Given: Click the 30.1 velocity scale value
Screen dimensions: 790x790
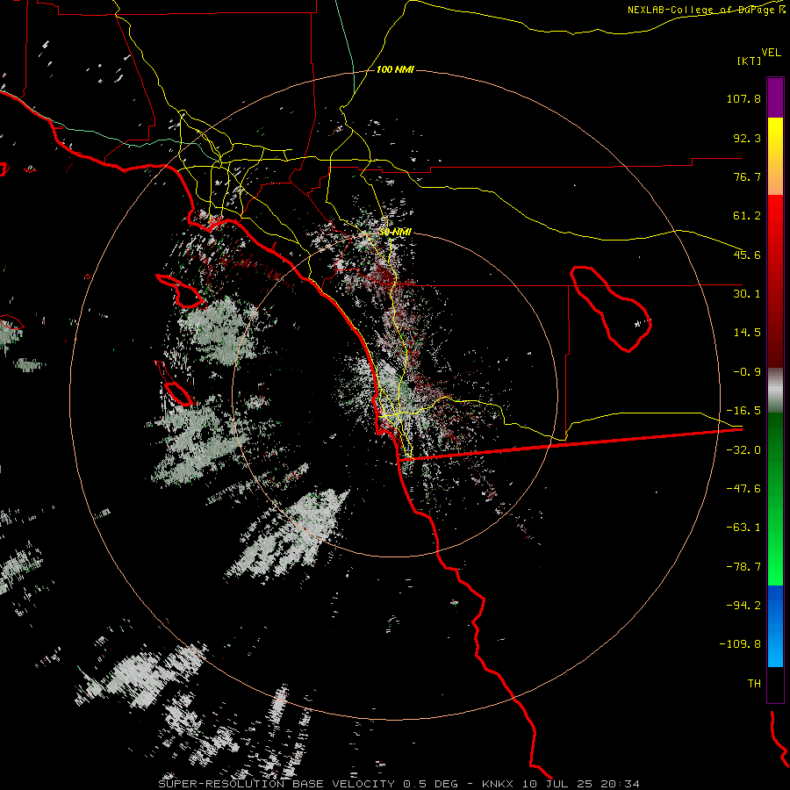Looking at the screenshot, I should (747, 294).
